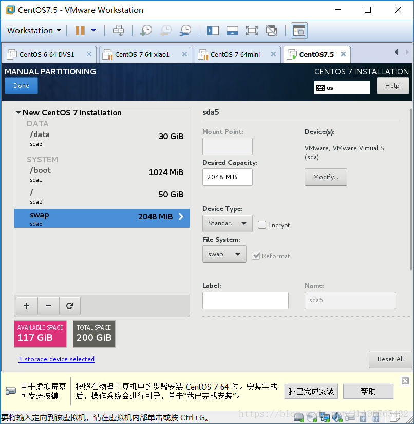Click the Revert to snapshot icon

(165, 31)
